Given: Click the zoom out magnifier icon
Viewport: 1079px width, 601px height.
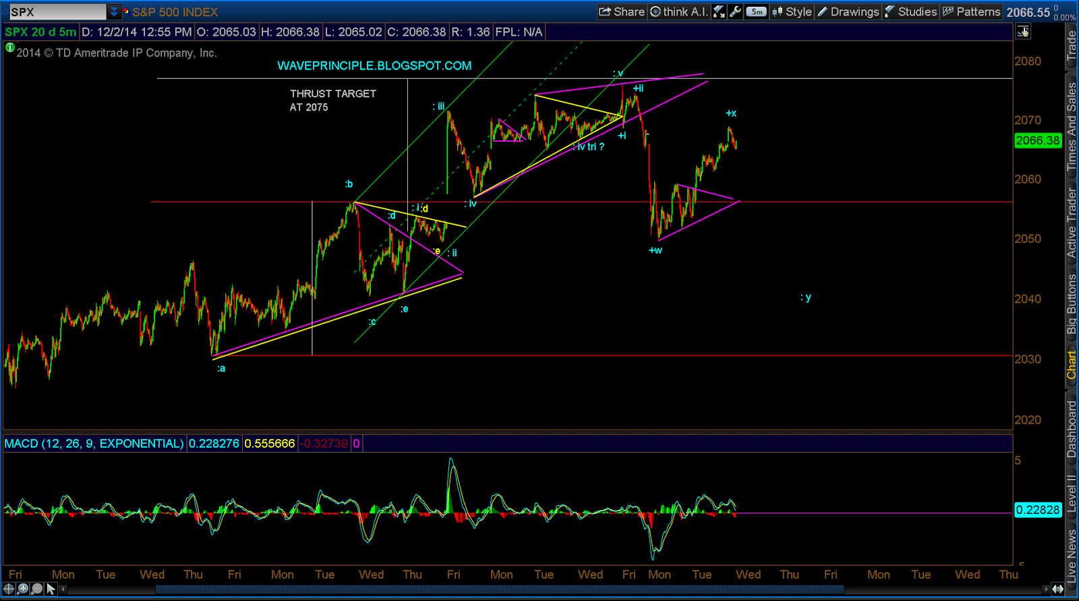Looking at the screenshot, I should point(36,589).
